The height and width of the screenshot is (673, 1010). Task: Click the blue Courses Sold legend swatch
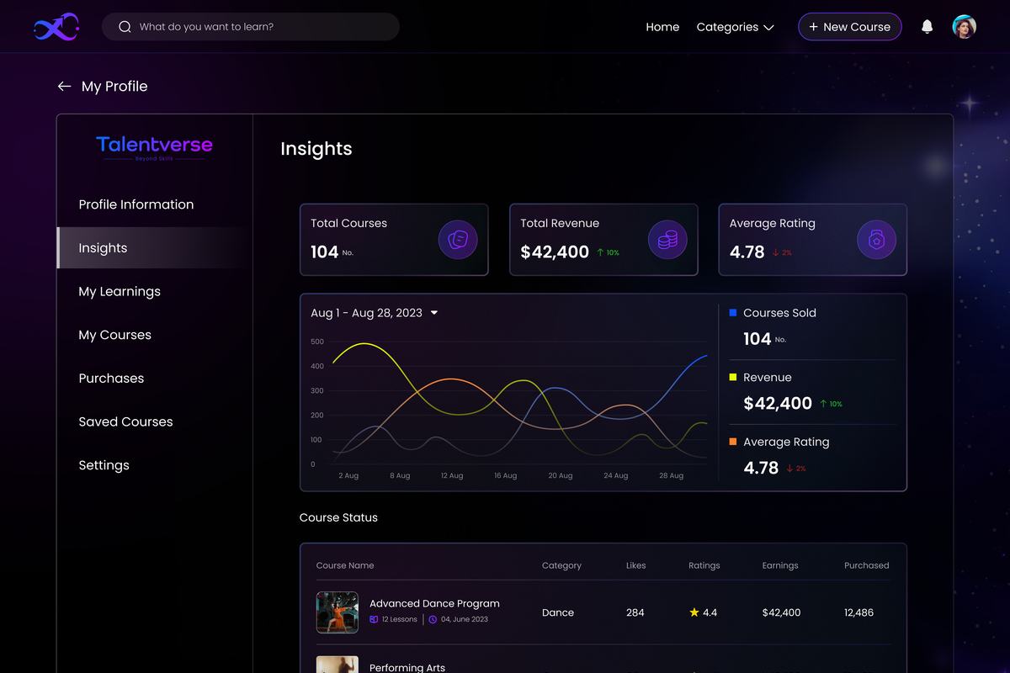[733, 313]
